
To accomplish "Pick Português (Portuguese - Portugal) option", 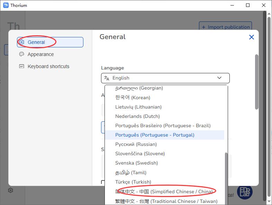I will click(155, 135).
